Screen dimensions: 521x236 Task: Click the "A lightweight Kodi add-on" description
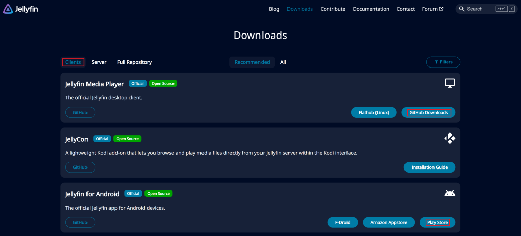pos(211,153)
